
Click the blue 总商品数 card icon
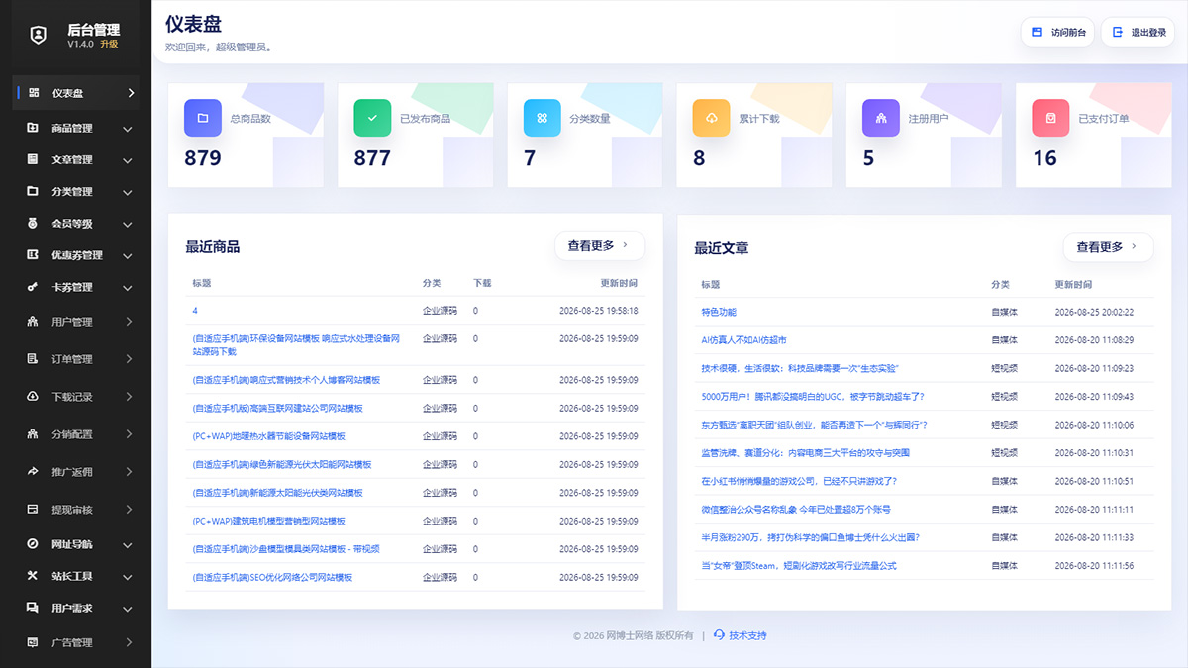pyautogui.click(x=203, y=118)
